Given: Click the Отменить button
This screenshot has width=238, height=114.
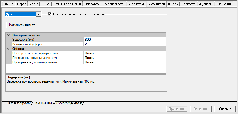Looking at the screenshot, I should click(201, 109).
